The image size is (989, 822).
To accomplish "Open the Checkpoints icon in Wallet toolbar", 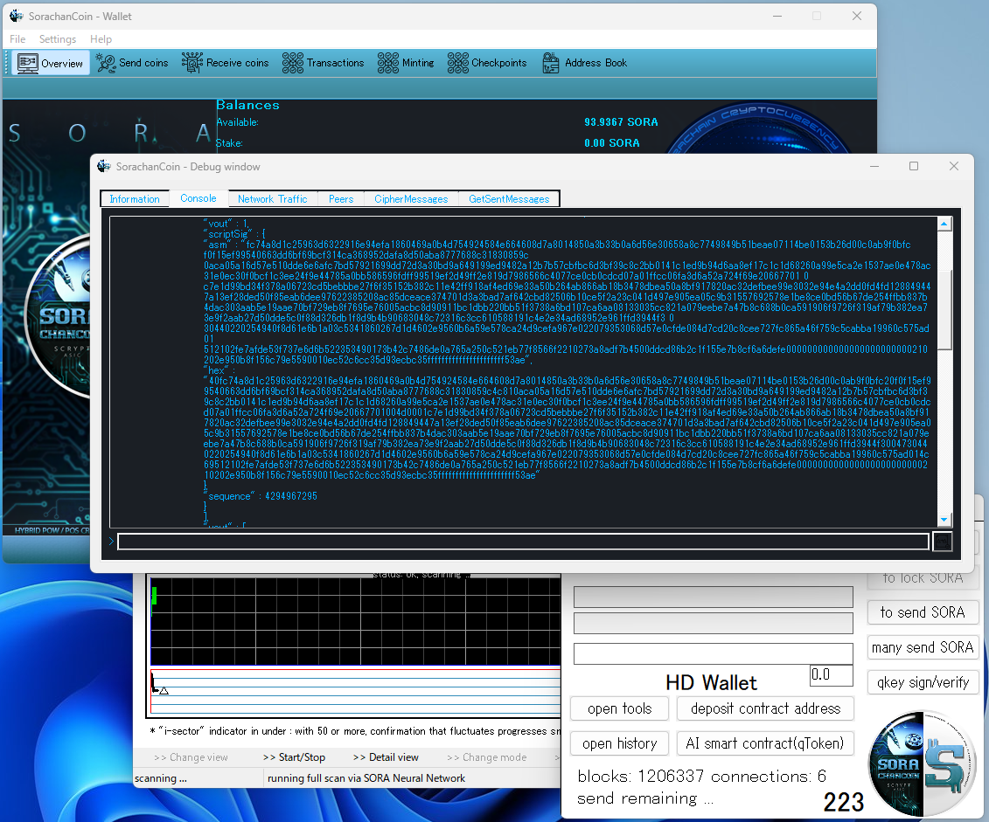I will [x=458, y=63].
